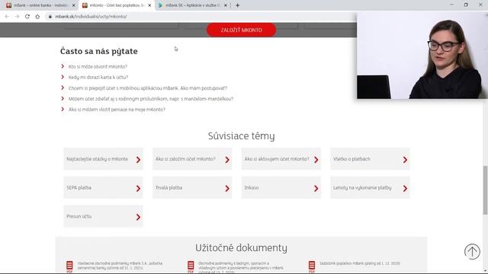
Task: Open the 'Inkaso' topic card
Action: [281, 188]
